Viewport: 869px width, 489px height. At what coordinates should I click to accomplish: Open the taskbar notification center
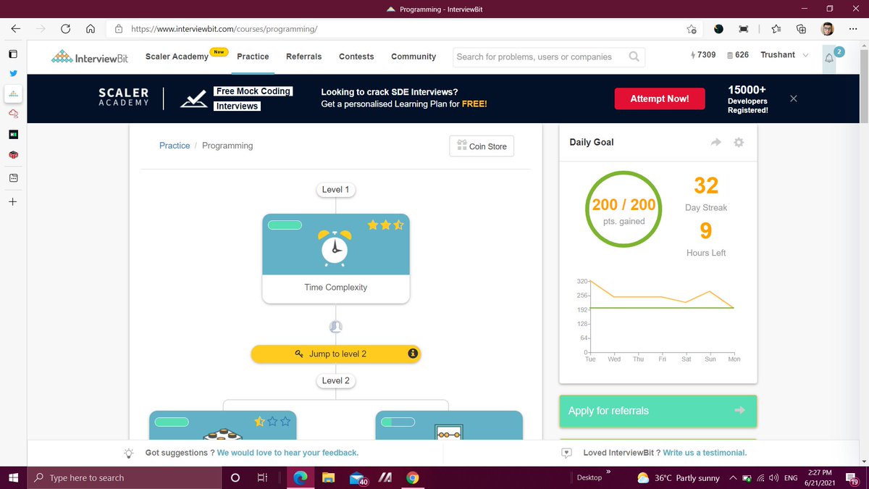coord(852,478)
